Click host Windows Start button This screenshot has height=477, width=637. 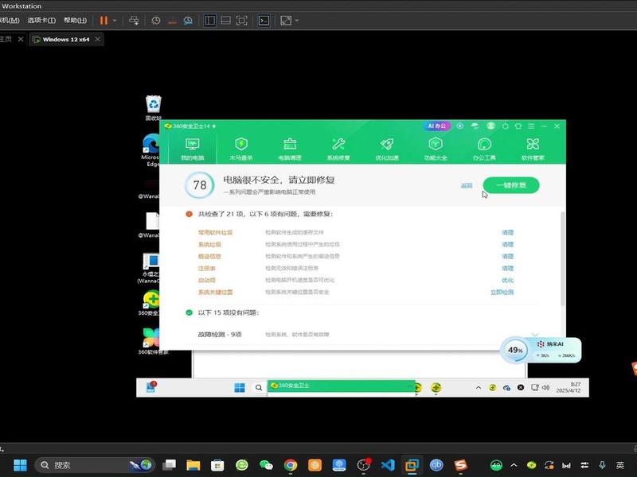[20, 465]
